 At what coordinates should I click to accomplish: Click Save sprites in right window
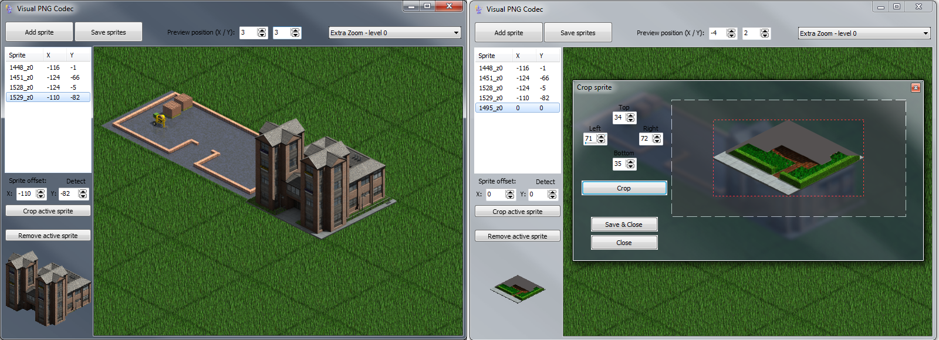pyautogui.click(x=578, y=33)
